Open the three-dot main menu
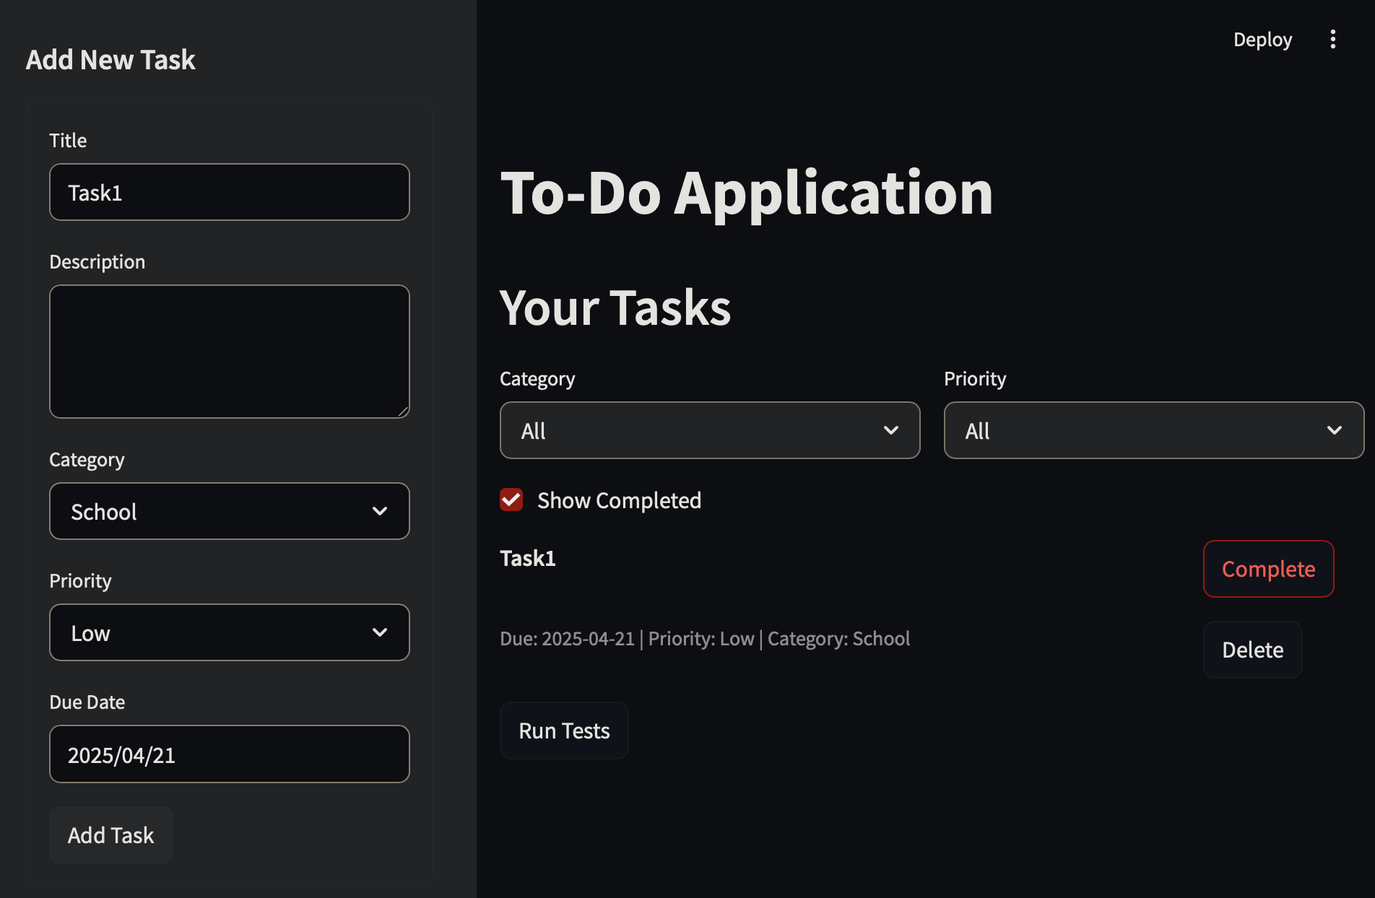The width and height of the screenshot is (1375, 898). (x=1332, y=40)
